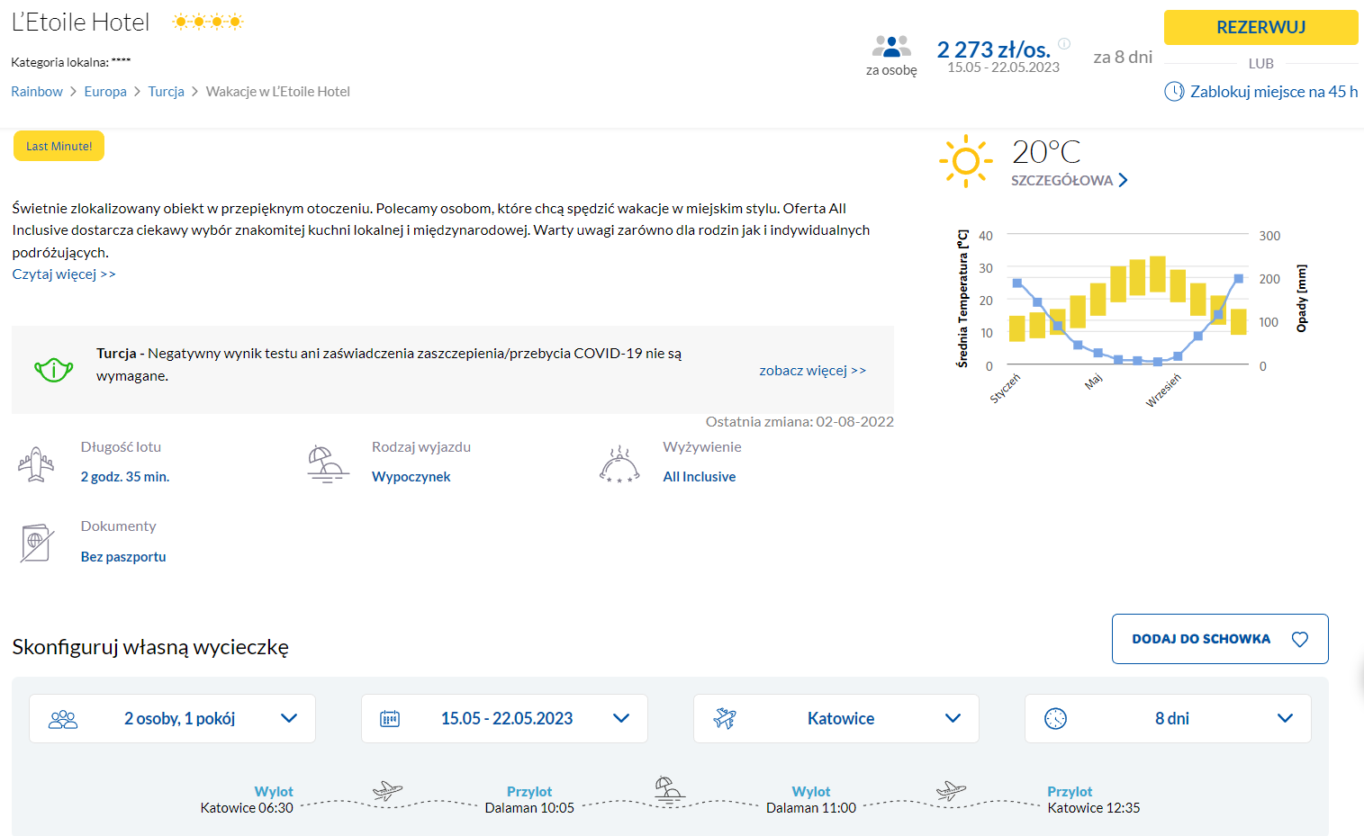Click the za osobę people icon
This screenshot has height=836, width=1364.
coord(891,46)
